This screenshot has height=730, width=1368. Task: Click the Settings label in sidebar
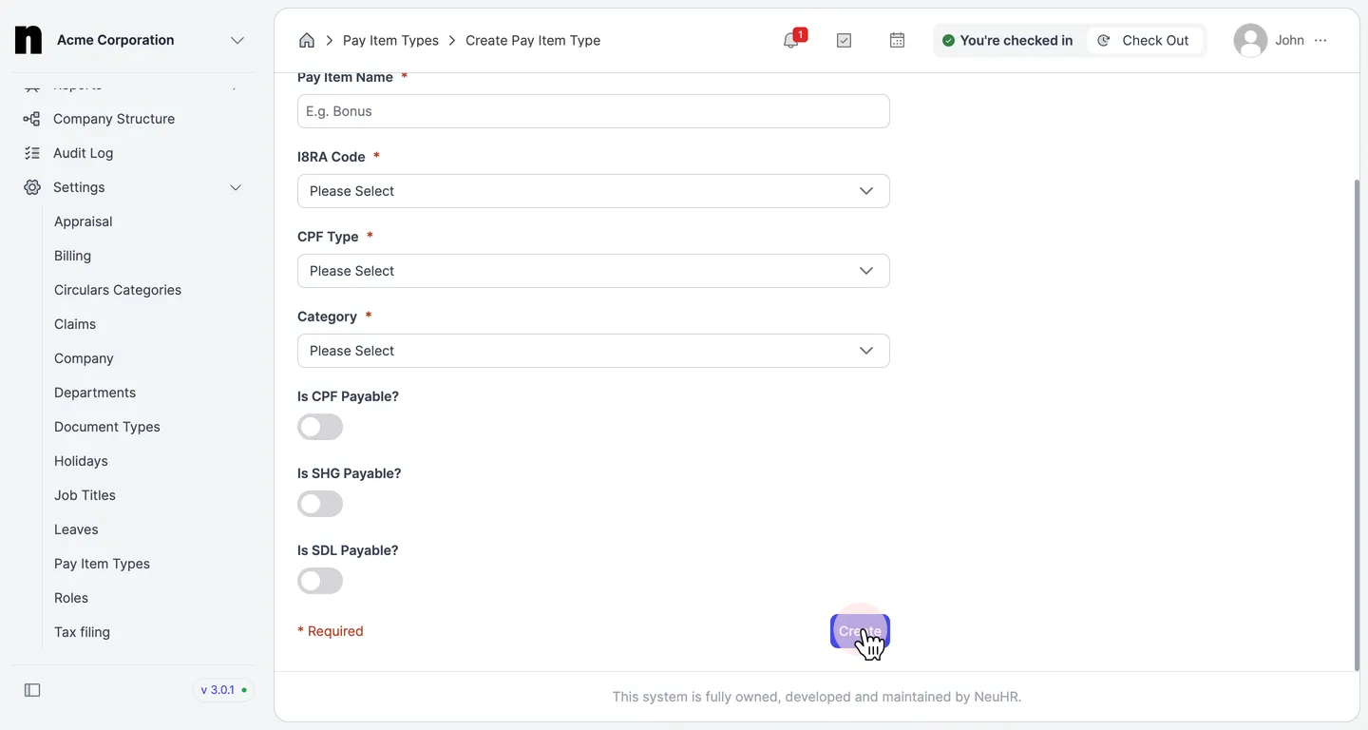point(79,187)
